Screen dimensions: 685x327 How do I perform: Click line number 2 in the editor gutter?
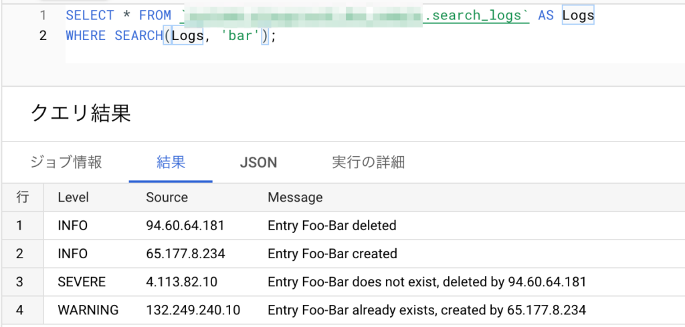tap(43, 36)
